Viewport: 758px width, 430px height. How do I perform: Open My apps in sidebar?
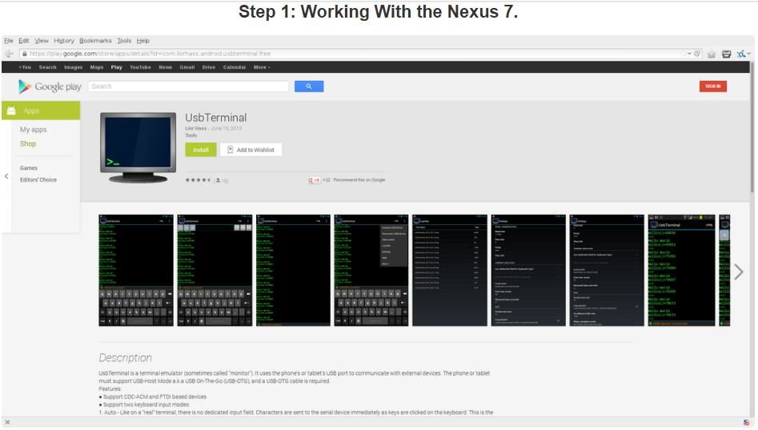pyautogui.click(x=34, y=130)
